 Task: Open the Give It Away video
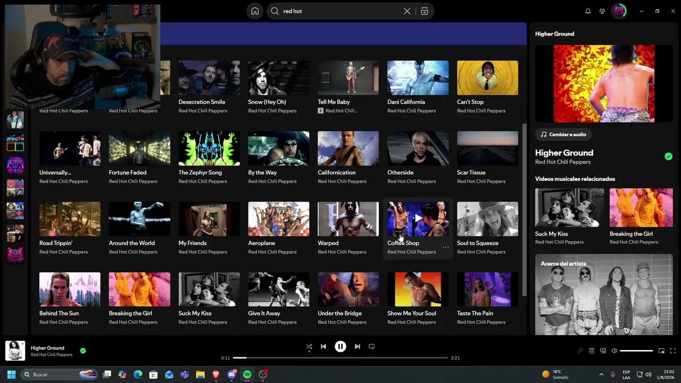[x=279, y=289]
